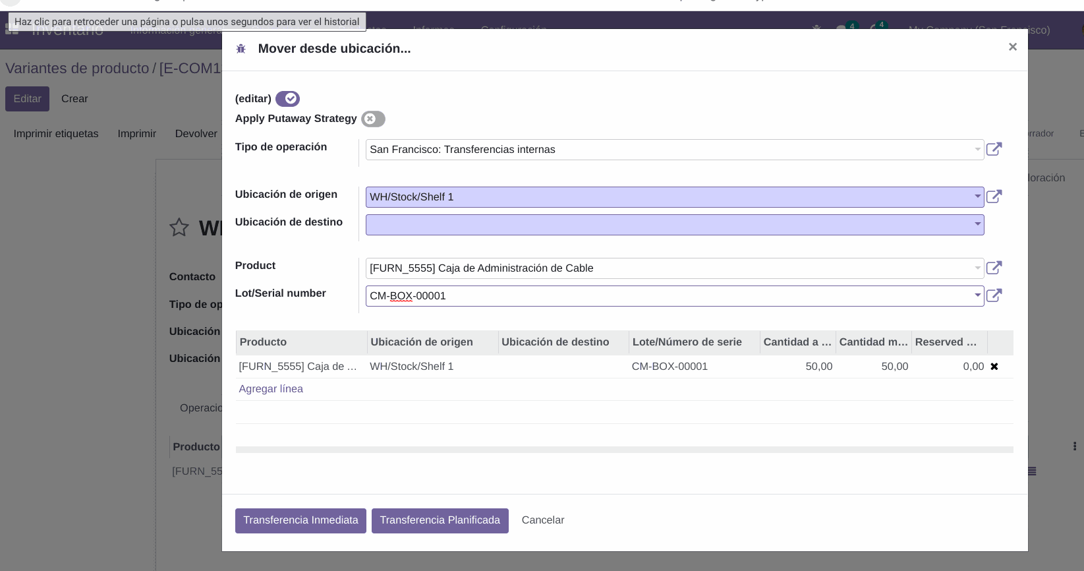Screen dimensions: 1084x571
Task: Toggle the (editar) switch off
Action: click(287, 99)
